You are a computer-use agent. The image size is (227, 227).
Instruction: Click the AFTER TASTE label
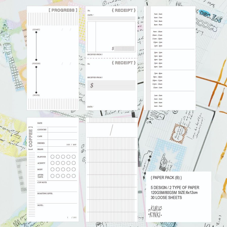pyautogui.click(x=40, y=176)
